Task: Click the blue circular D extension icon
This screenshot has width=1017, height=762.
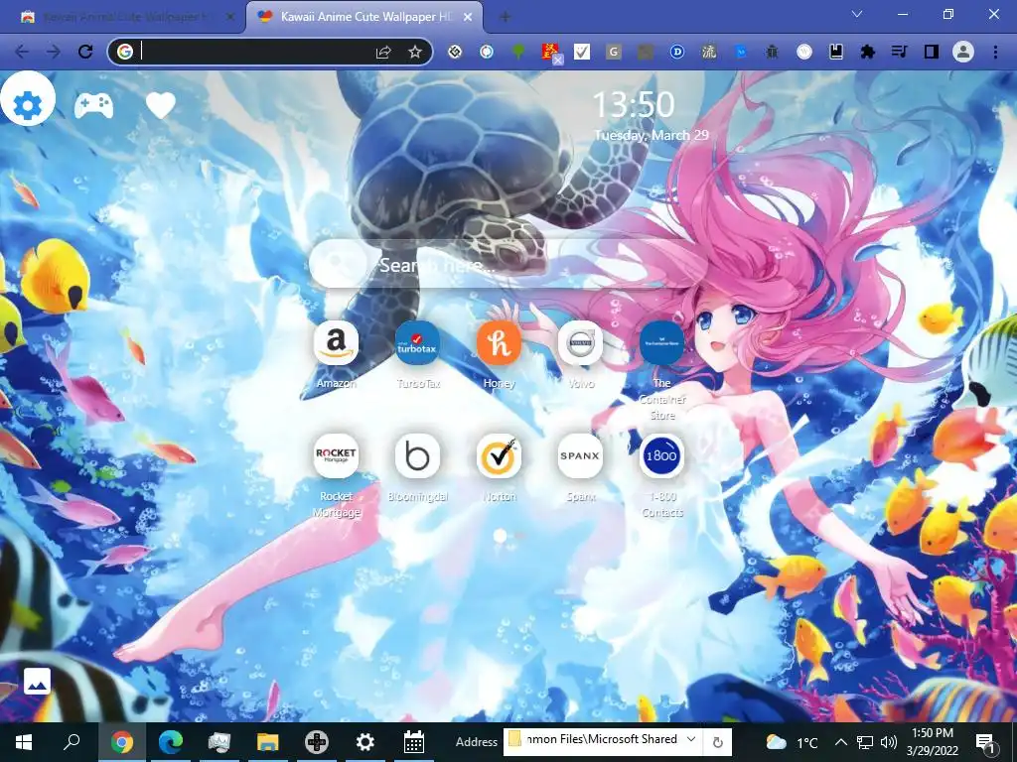Action: coord(676,52)
